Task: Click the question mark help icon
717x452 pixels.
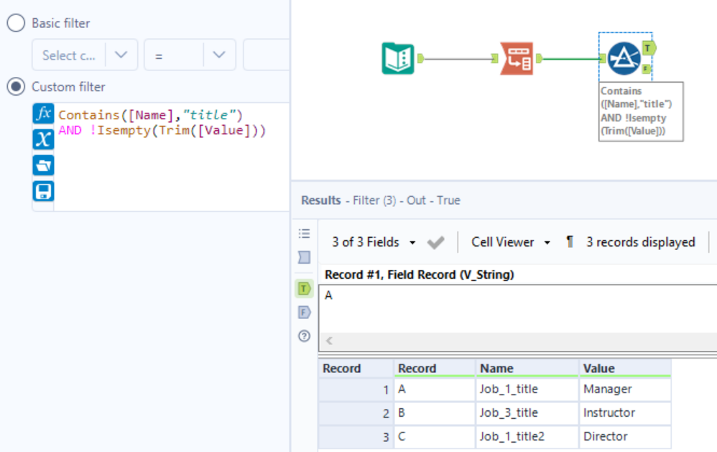Action: click(304, 336)
